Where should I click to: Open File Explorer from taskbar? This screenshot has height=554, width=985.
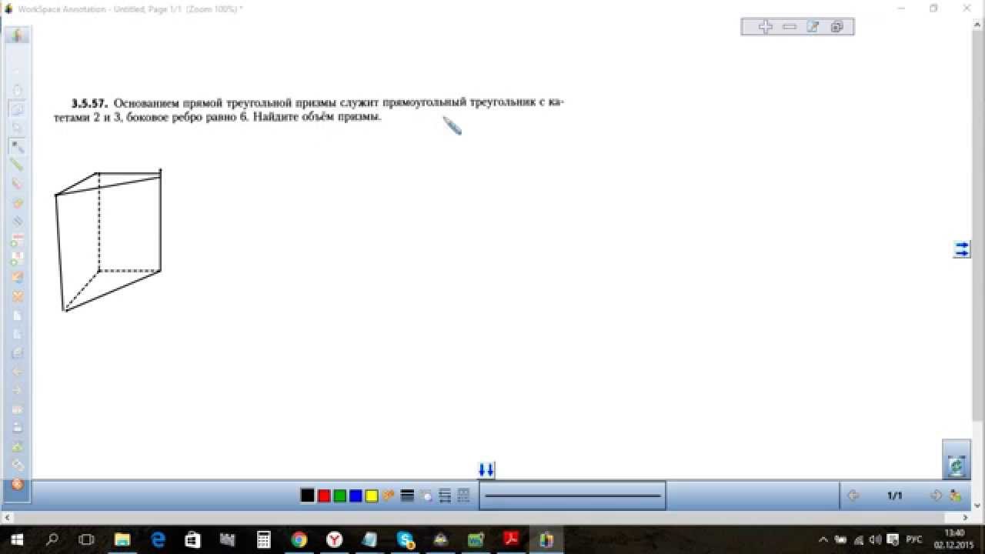tap(122, 539)
